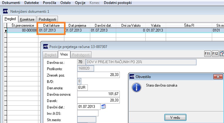Image resolution: width=224 pixels, height=123 pixels.
Task: Click the Dat.fakture column header
Action: click(51, 26)
